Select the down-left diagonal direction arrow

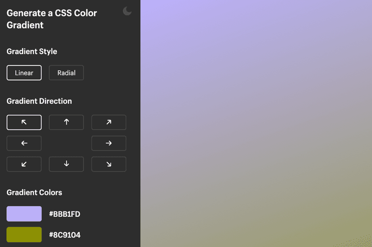(x=24, y=164)
